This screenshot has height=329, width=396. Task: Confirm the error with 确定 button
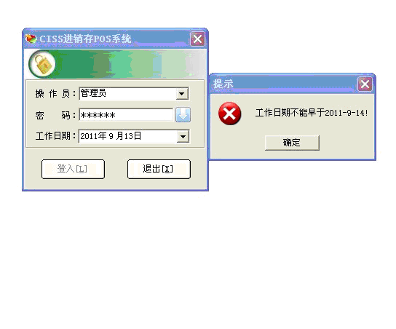click(292, 143)
